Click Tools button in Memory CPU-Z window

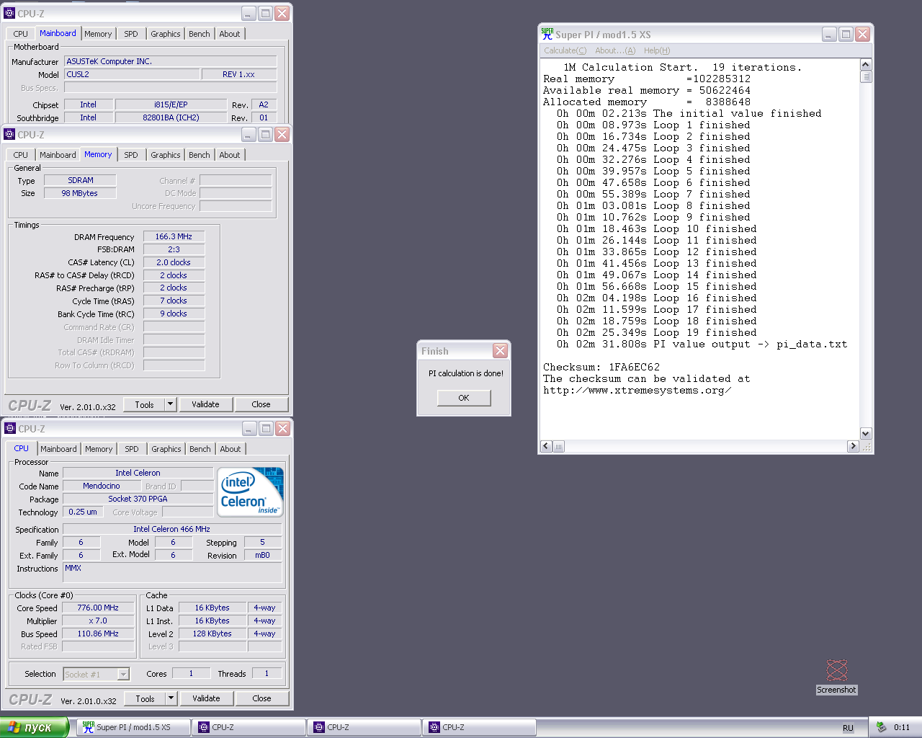(144, 404)
